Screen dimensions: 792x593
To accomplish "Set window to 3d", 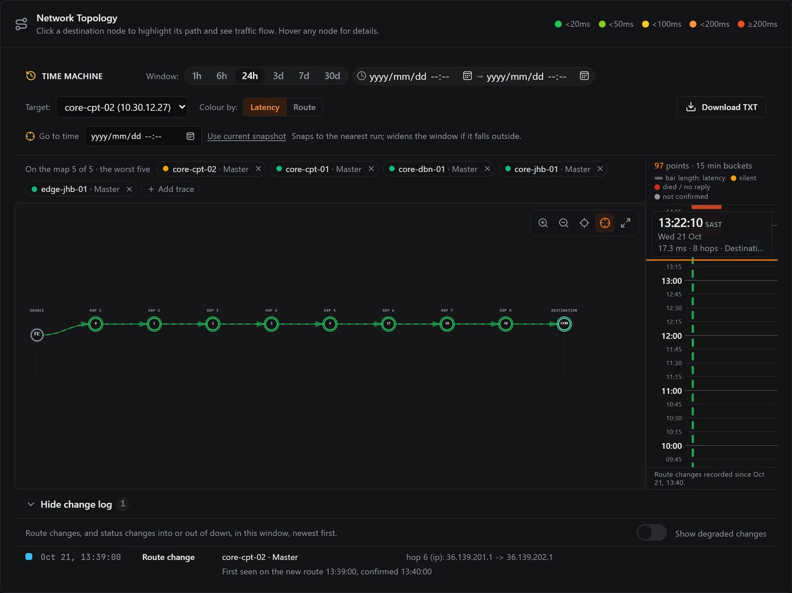I will [278, 76].
